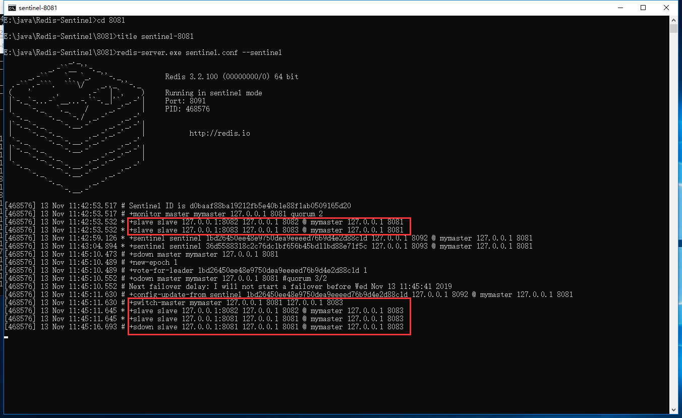Click the '+sdown slave 127.0.0.1:8081' log line

click(204, 327)
